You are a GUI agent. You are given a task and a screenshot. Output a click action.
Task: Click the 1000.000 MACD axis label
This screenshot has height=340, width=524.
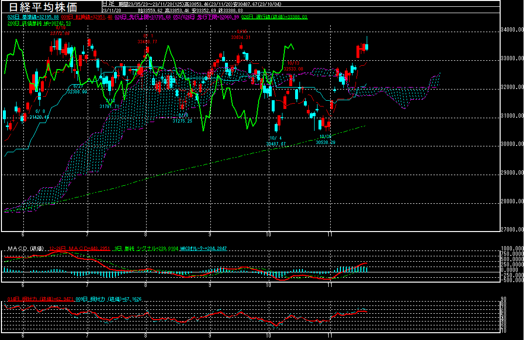[512, 249]
